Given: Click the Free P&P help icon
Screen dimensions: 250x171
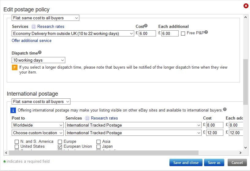Looking at the screenshot, I should [x=206, y=32].
